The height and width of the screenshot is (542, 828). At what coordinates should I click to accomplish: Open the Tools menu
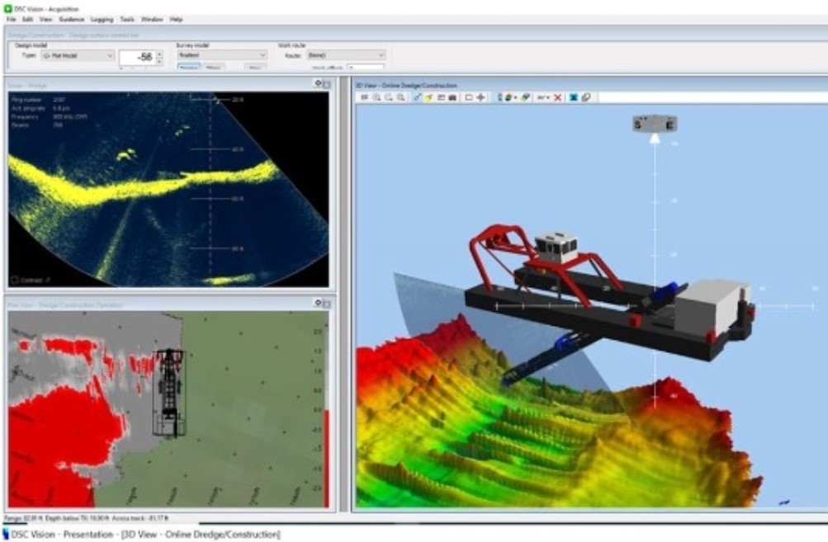click(126, 18)
